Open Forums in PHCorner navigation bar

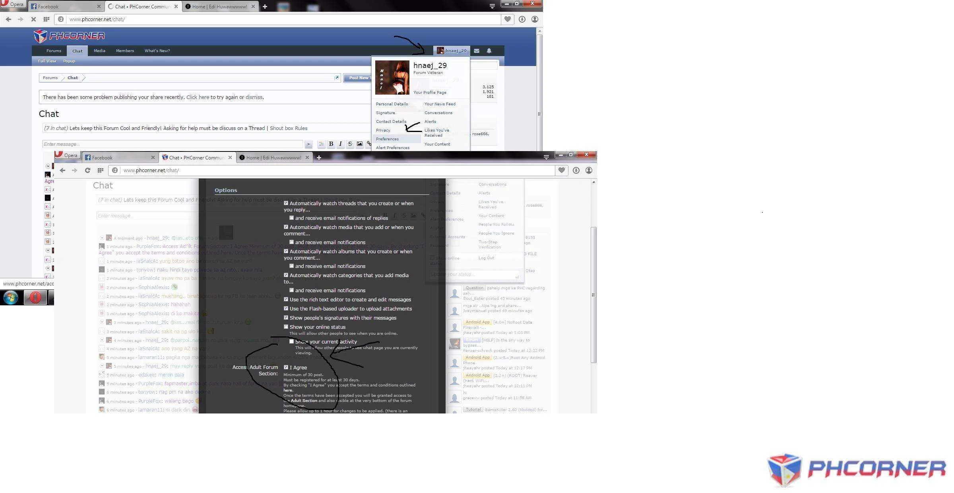54,50
